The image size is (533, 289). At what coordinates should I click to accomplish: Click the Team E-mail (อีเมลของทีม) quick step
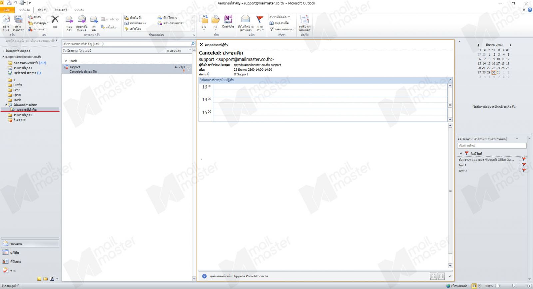[136, 23]
